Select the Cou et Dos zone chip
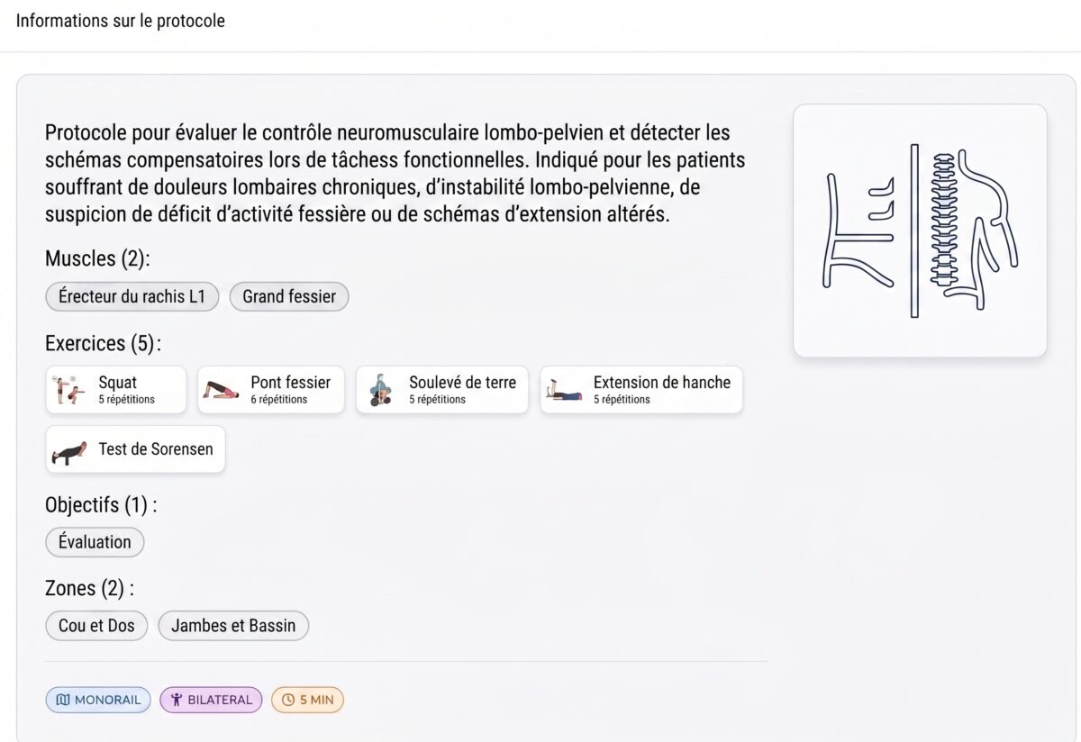This screenshot has width=1081, height=742. (x=96, y=626)
